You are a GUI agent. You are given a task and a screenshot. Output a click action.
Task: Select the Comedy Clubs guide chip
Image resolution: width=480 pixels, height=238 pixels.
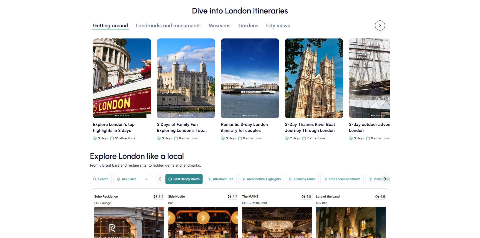tap(302, 179)
